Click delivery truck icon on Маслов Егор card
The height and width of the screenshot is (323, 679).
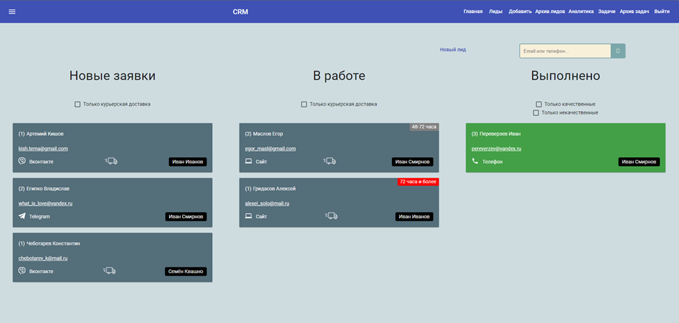[330, 161]
